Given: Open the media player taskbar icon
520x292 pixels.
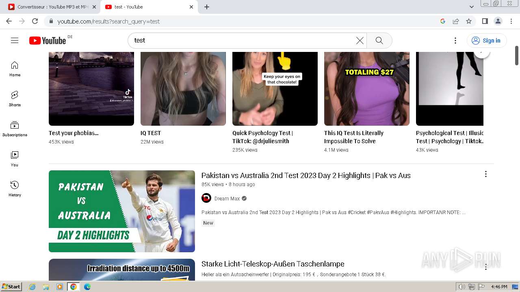Looking at the screenshot, I should [x=60, y=287].
